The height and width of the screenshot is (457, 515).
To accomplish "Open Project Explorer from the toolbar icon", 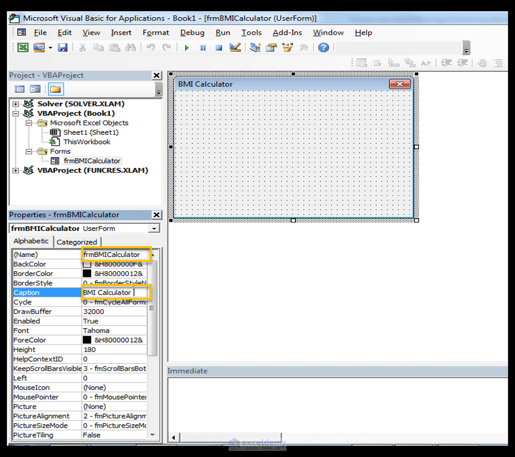I will tap(255, 48).
